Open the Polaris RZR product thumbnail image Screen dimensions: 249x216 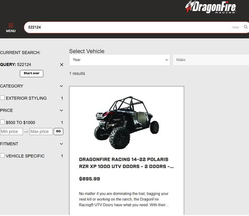127,122
